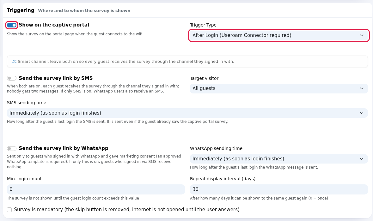Disable the Show on the captive portal toggle

tap(12, 25)
